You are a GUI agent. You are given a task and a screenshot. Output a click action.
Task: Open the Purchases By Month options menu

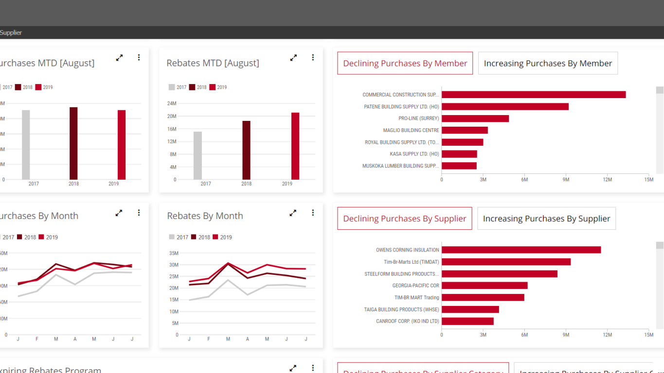[139, 213]
